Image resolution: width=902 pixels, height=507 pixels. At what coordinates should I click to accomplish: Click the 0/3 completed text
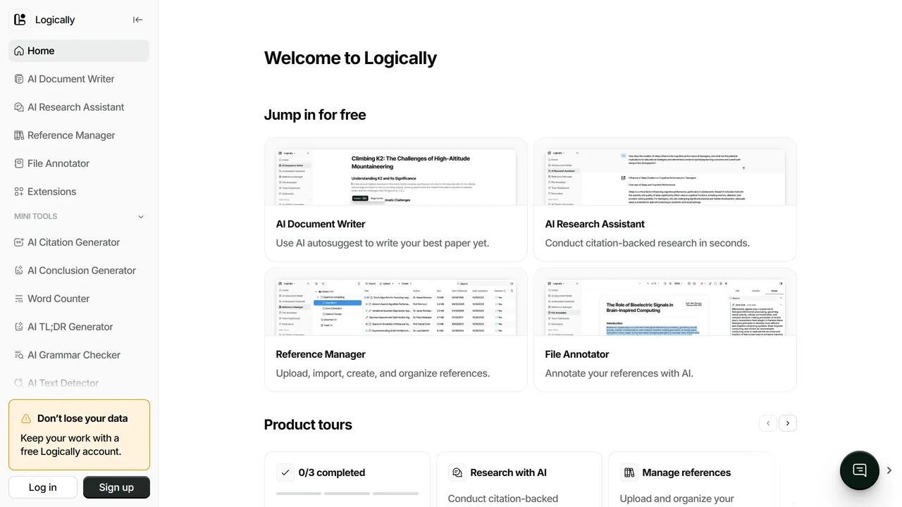pyautogui.click(x=332, y=472)
